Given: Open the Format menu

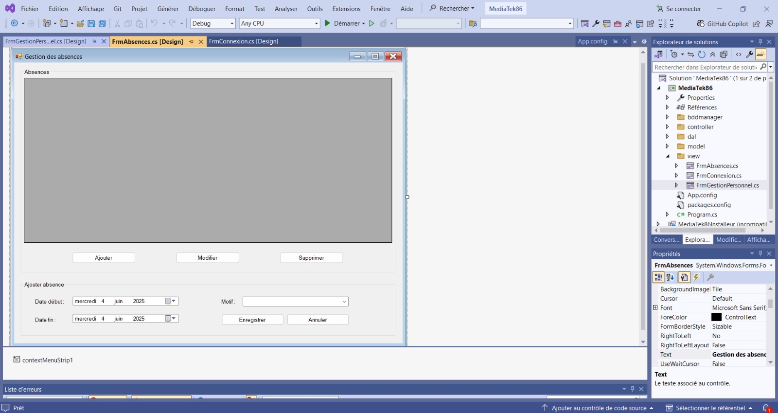Looking at the screenshot, I should click(235, 9).
